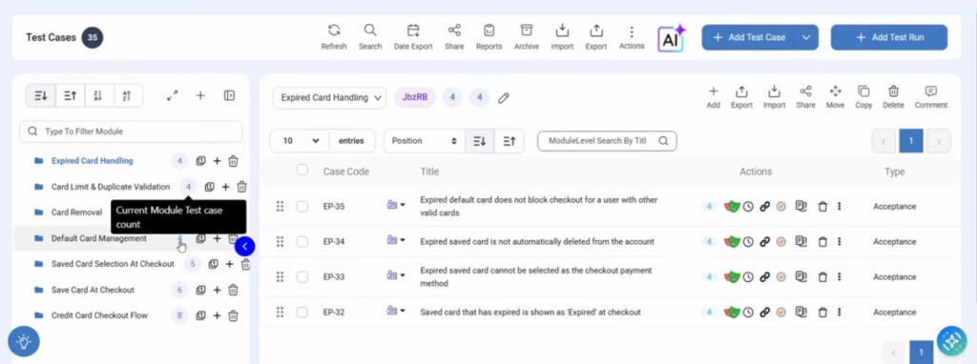Delete test case EP-34 with trash icon
The width and height of the screenshot is (977, 364).
coord(822,241)
